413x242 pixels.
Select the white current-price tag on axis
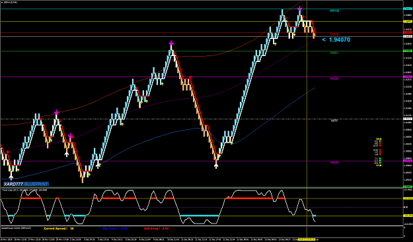coord(408,36)
